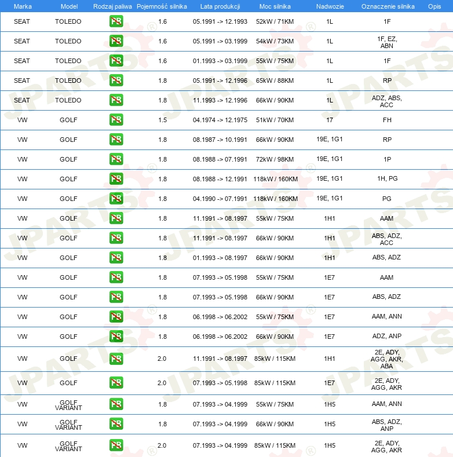Screen dimensions: 453x457
Task: Select engine code 1F, EZ, ABN
Action: click(x=387, y=42)
